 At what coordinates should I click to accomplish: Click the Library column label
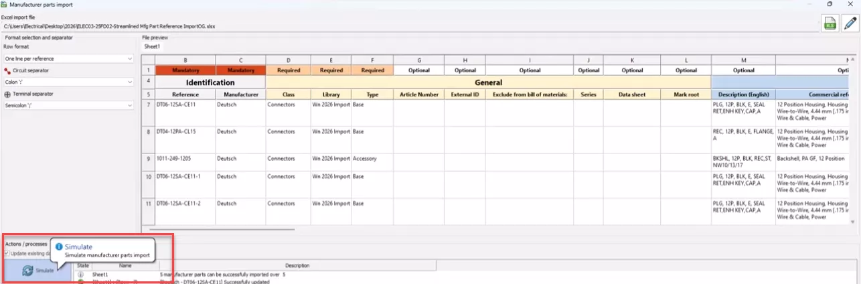(331, 95)
